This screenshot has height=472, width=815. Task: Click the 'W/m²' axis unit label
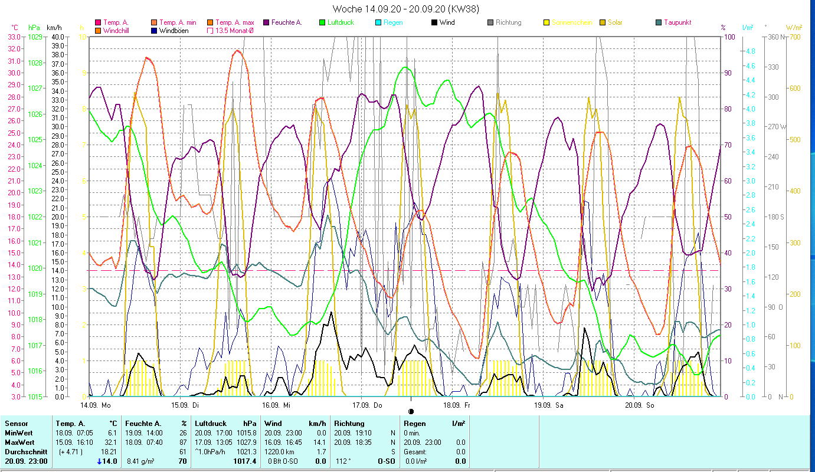[x=793, y=28]
